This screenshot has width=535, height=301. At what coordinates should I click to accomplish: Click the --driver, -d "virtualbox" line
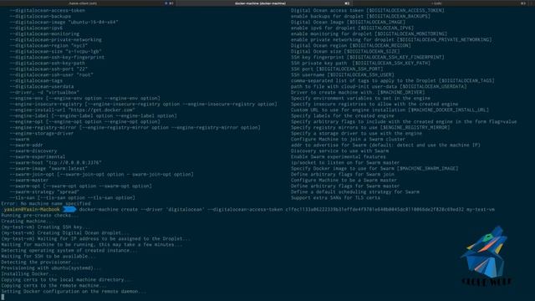44,92
